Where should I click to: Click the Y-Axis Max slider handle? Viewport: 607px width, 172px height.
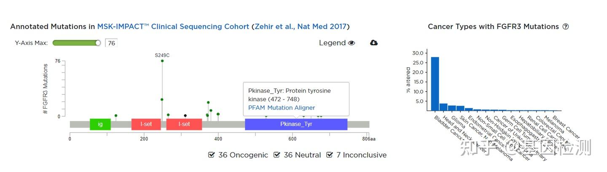coord(98,43)
